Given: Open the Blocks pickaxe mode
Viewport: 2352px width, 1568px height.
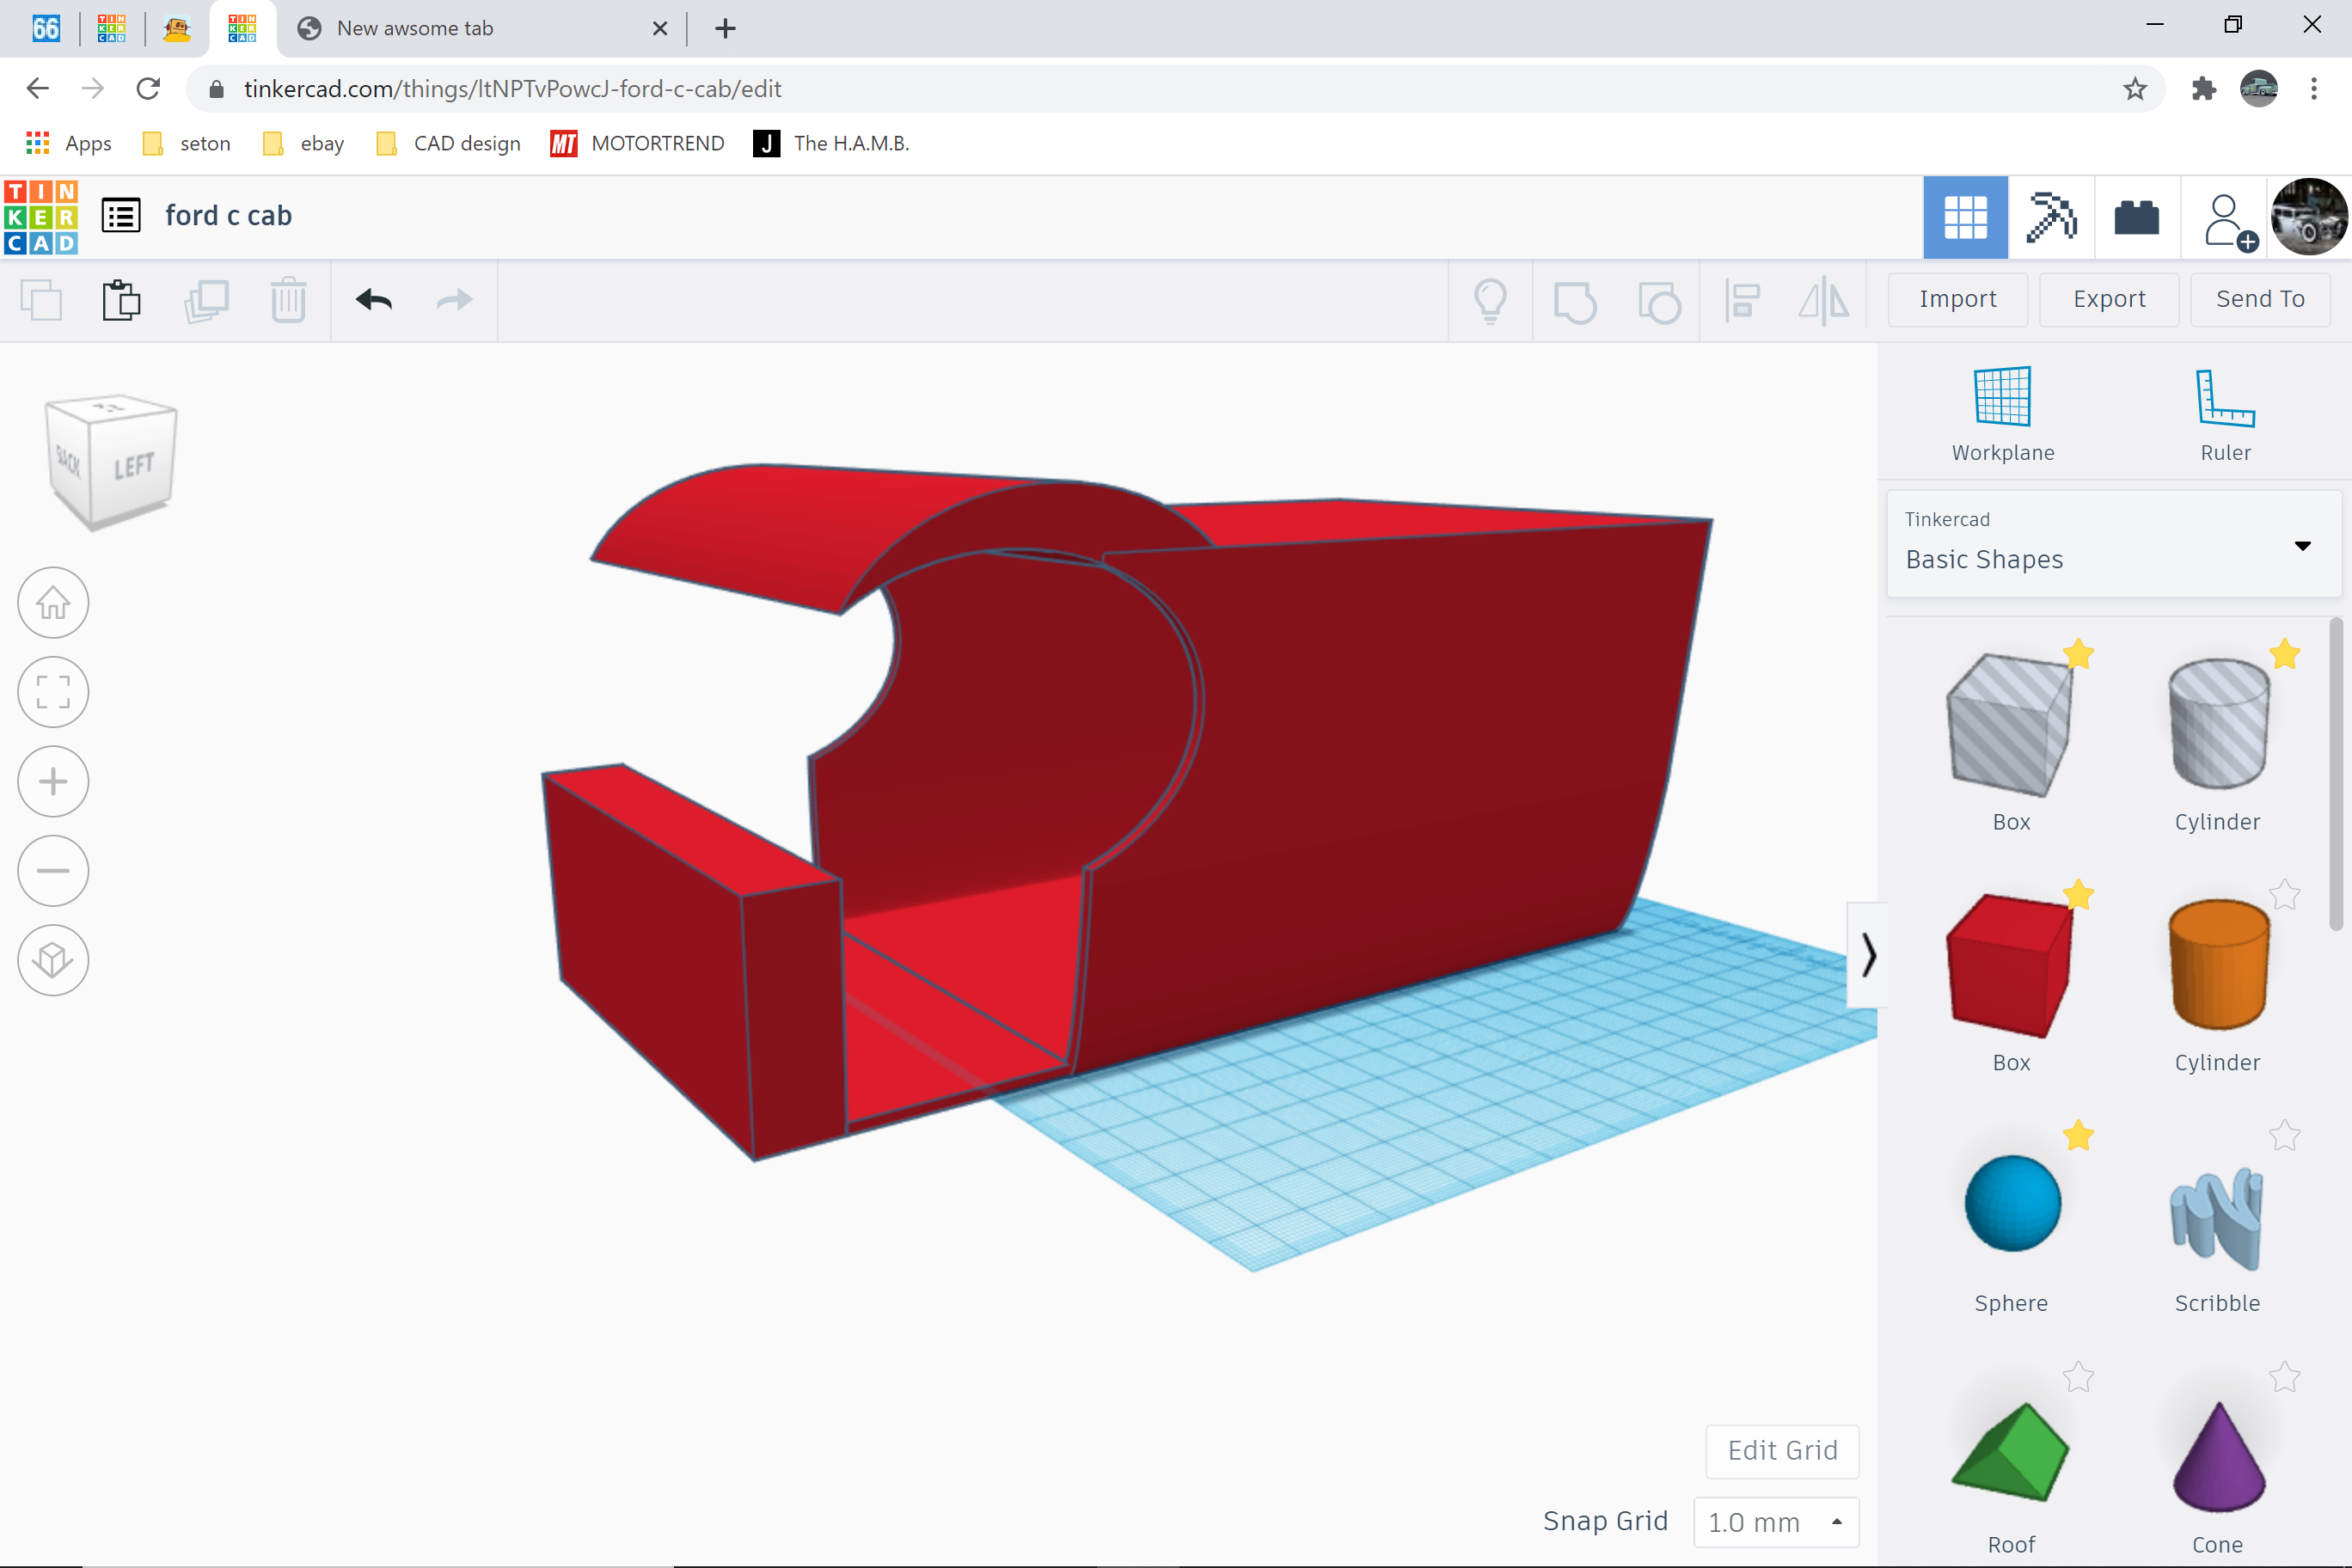Looking at the screenshot, I should pyautogui.click(x=2050, y=217).
